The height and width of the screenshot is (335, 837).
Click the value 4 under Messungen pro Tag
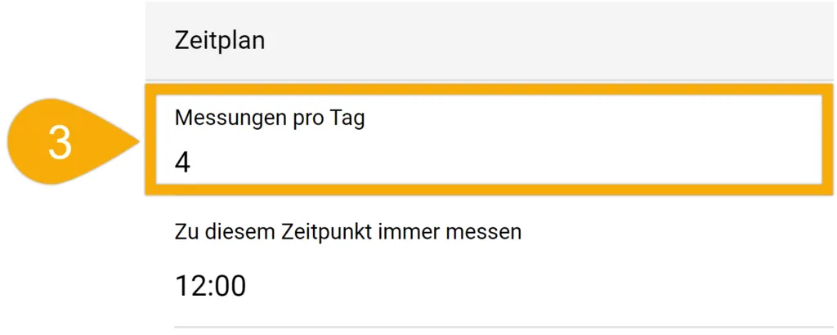click(x=182, y=163)
